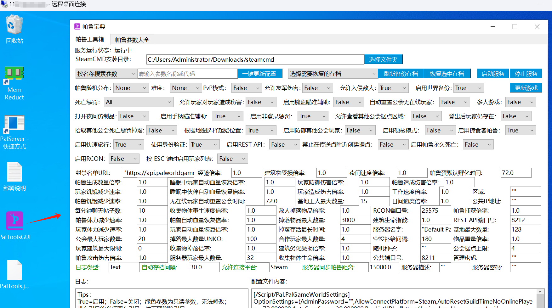Click the 帕鲁蛋默认孵化时间 field

[516, 173]
